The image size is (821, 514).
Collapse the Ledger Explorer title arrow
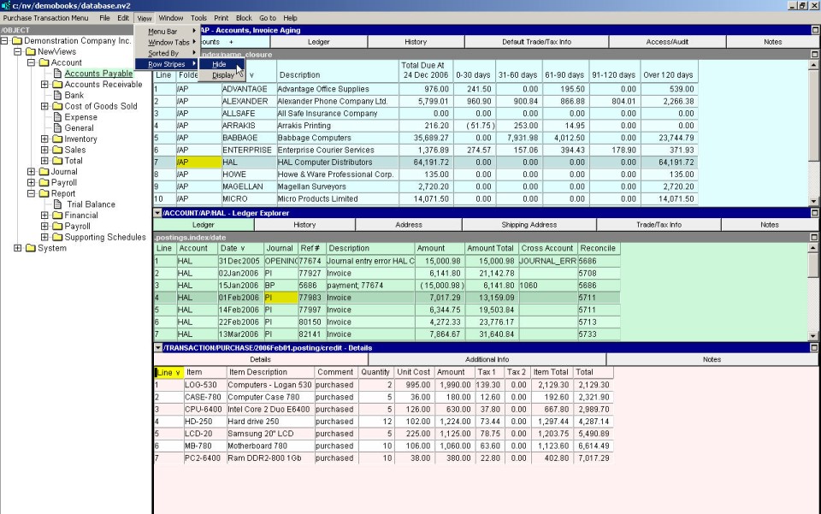pos(157,213)
